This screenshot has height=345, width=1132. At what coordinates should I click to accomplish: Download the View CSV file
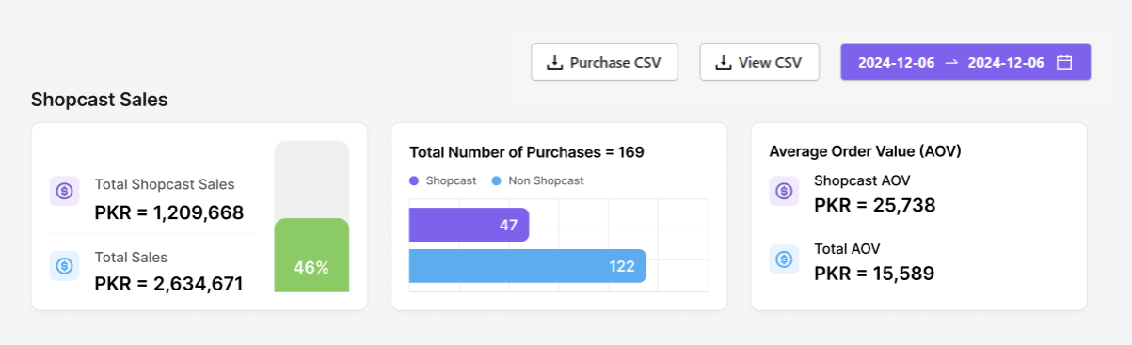pyautogui.click(x=759, y=63)
